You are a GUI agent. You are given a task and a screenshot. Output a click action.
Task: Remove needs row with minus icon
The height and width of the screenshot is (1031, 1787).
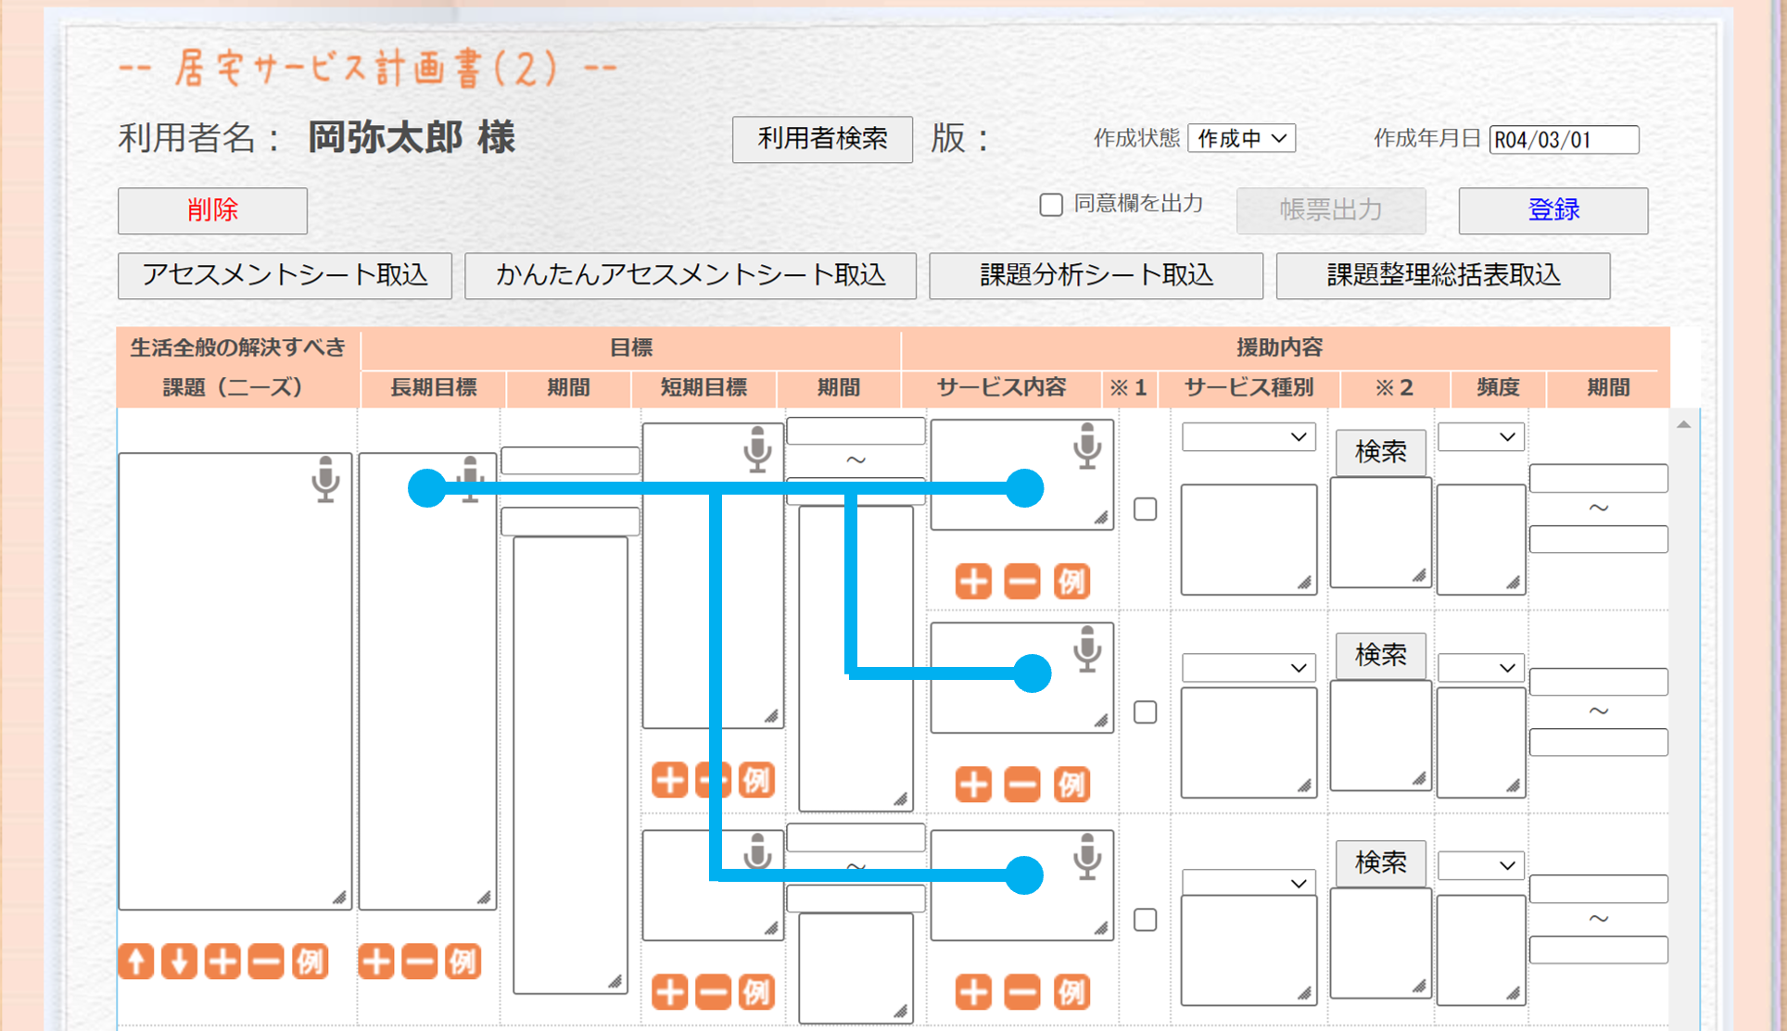tap(266, 962)
